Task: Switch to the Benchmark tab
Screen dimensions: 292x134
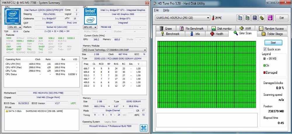Action: 170,34
